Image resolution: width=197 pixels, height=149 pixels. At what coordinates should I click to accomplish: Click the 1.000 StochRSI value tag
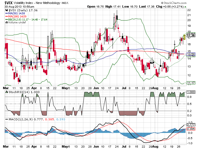tap(191, 92)
